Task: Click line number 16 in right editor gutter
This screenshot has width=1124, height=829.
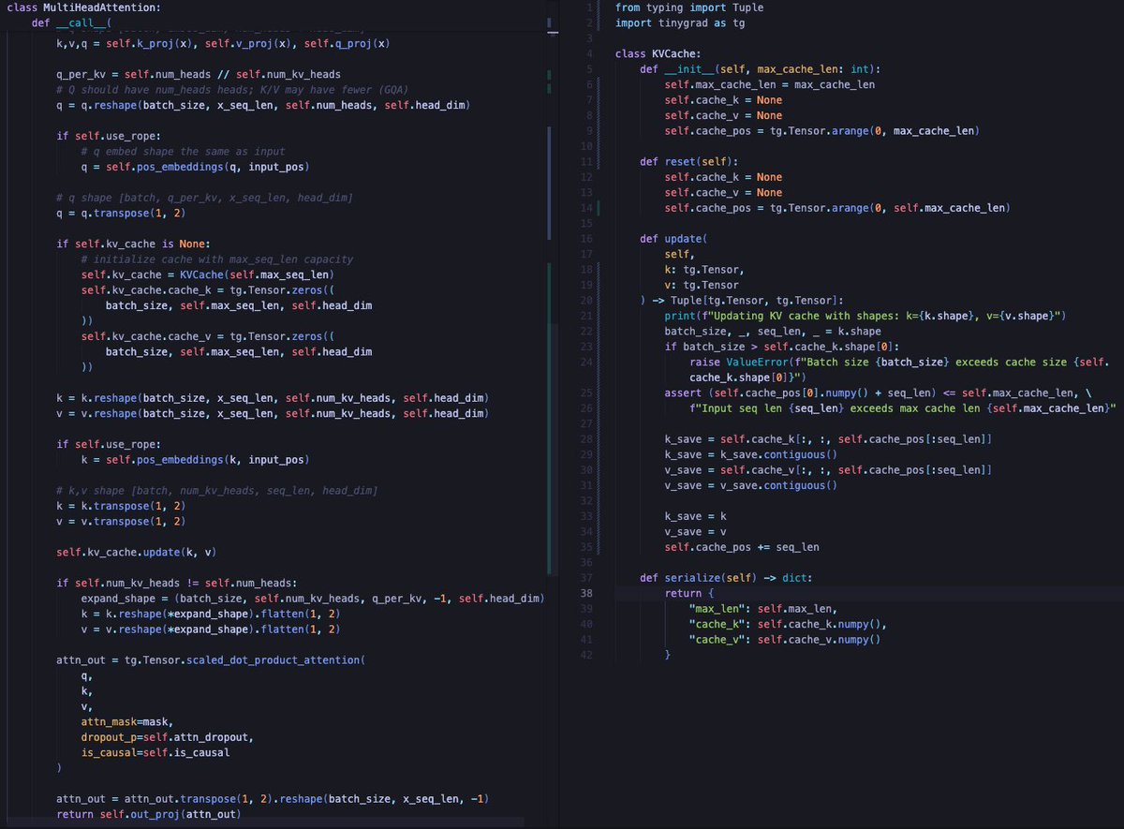Action: coord(587,238)
